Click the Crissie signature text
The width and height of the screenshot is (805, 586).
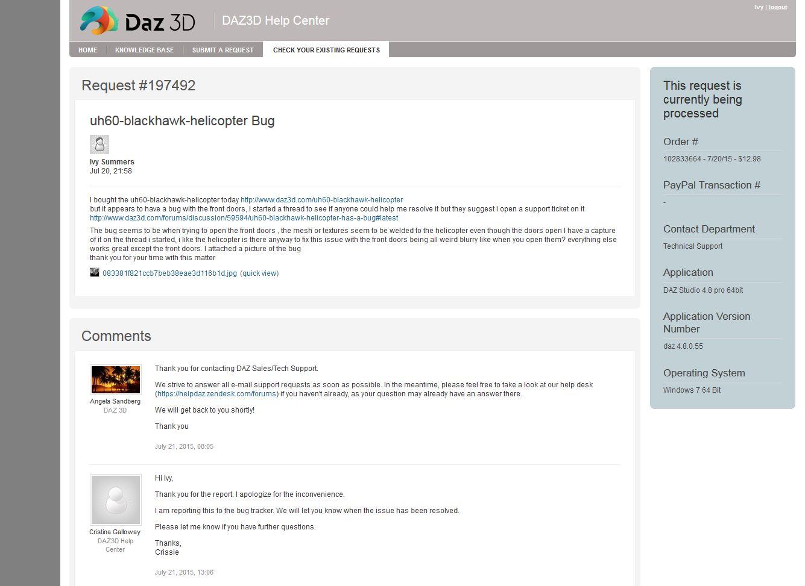(x=167, y=552)
